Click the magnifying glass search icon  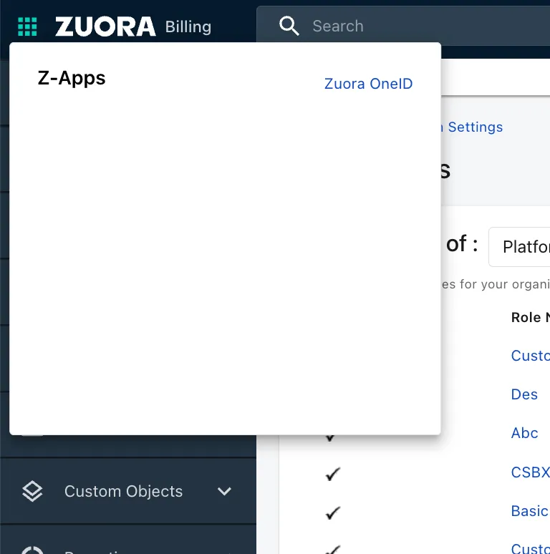click(289, 26)
